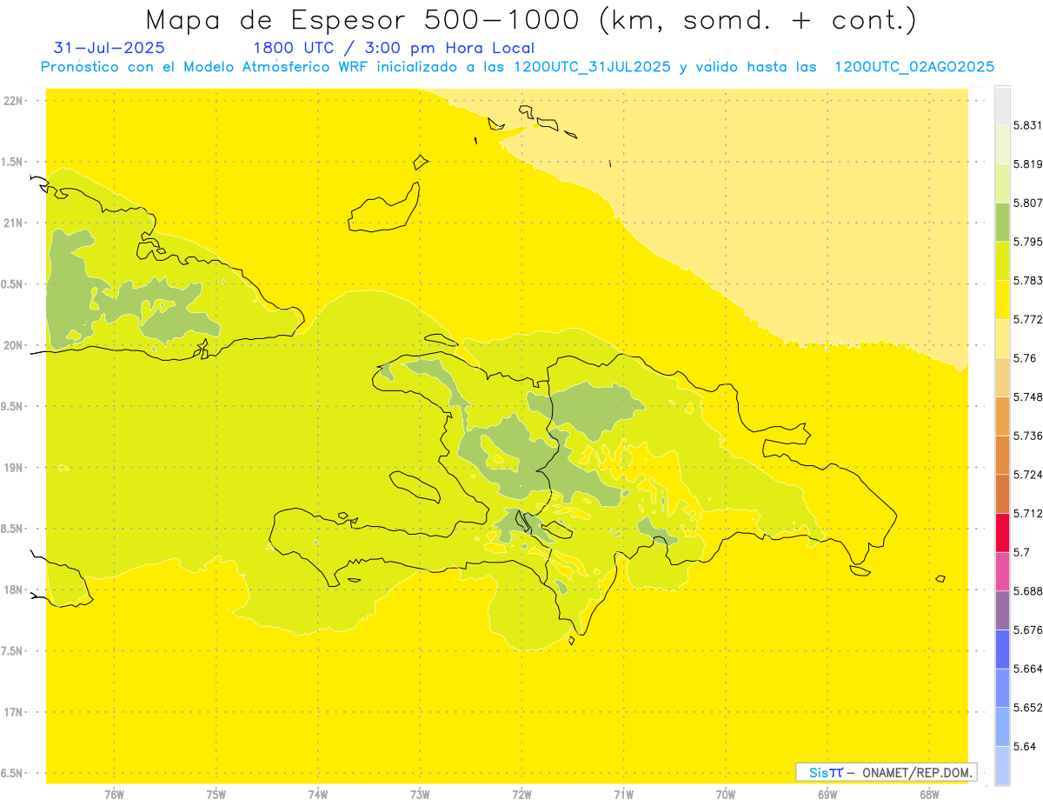Click the yellow-green legend swatch between 5.795 and 5.783
This screenshot has height=806, width=1043.
(1002, 261)
